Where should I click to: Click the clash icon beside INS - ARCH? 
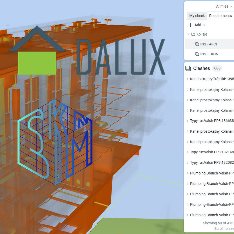197,44
